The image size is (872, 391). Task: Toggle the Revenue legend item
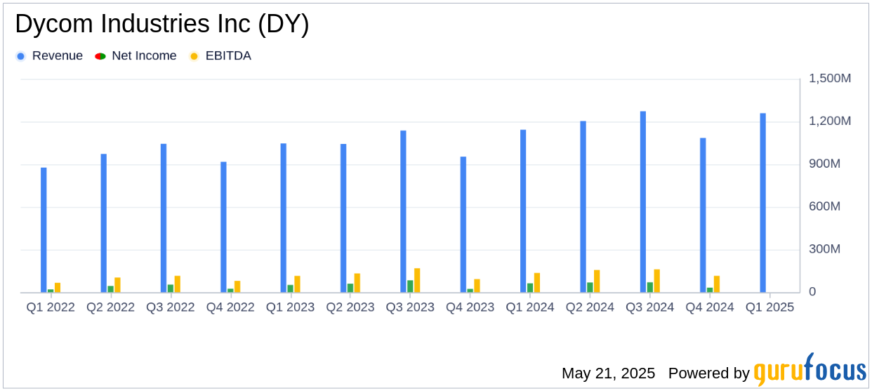[x=49, y=56]
